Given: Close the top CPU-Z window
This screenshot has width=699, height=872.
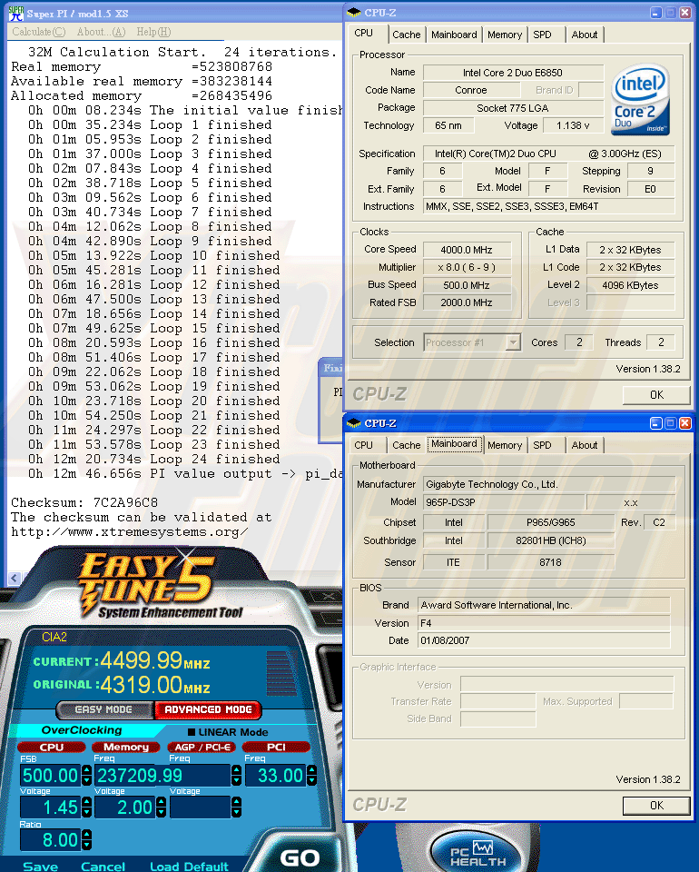Looking at the screenshot, I should click(x=685, y=13).
